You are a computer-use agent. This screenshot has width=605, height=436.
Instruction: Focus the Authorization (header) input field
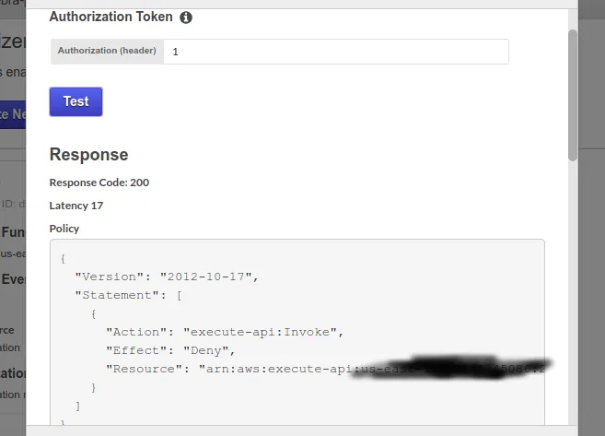[x=335, y=52]
